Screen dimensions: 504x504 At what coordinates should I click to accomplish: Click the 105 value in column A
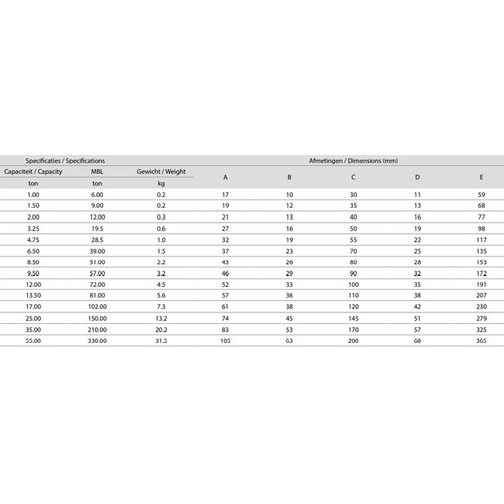click(225, 341)
